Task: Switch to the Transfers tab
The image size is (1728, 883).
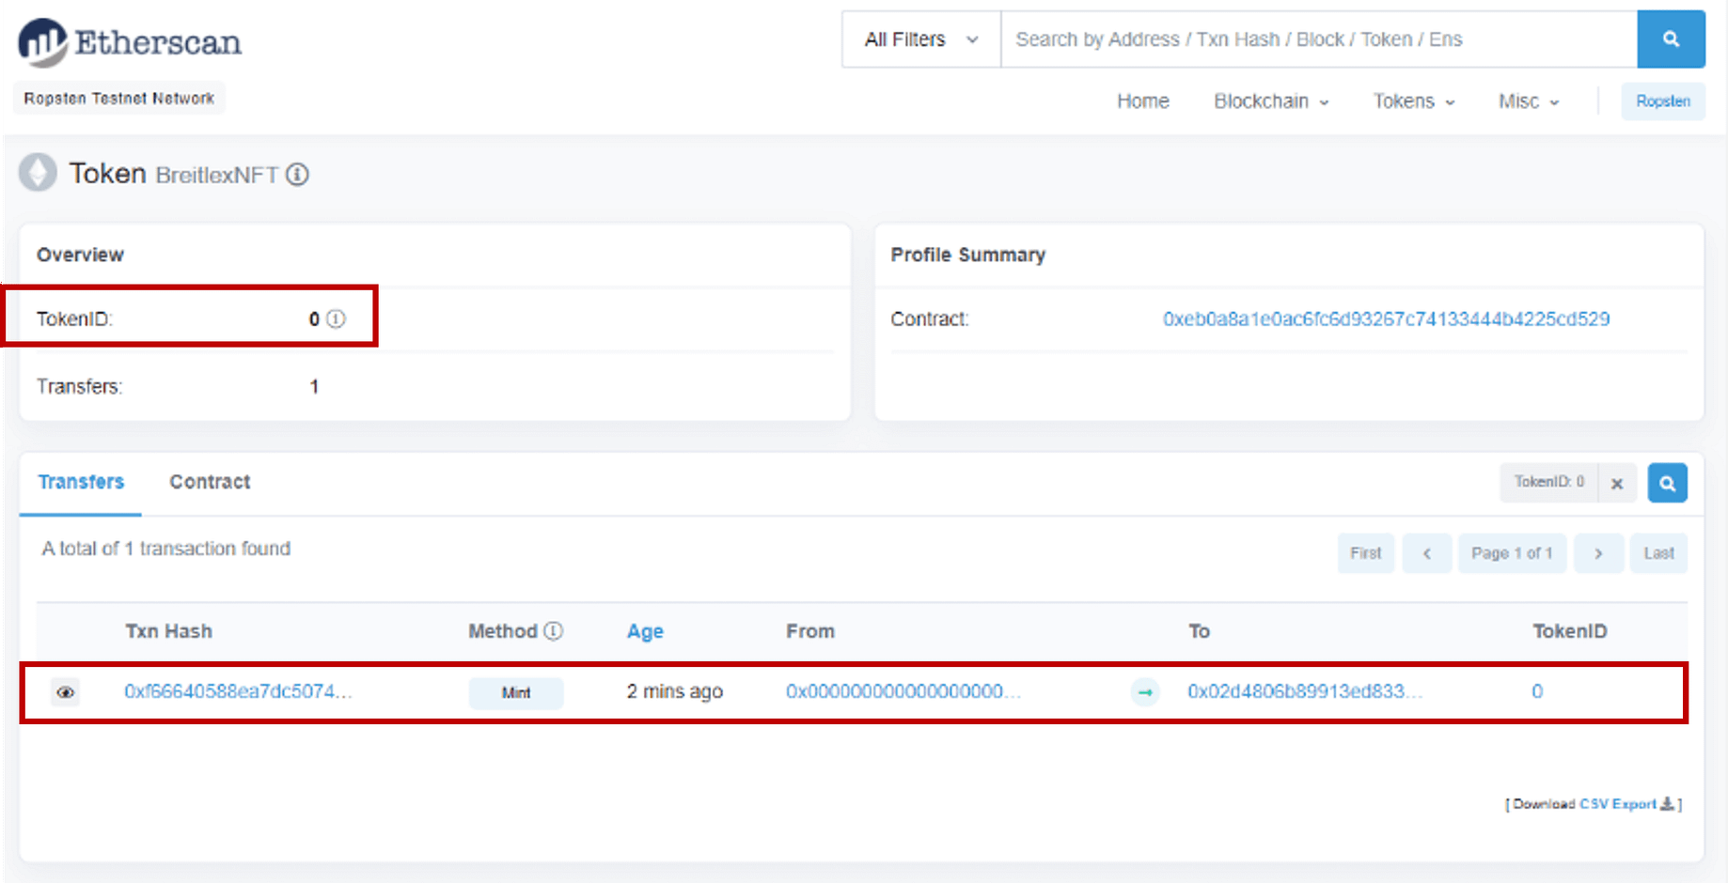Action: (81, 482)
